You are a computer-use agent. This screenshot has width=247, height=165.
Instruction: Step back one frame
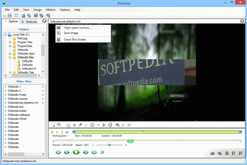pos(67,152)
